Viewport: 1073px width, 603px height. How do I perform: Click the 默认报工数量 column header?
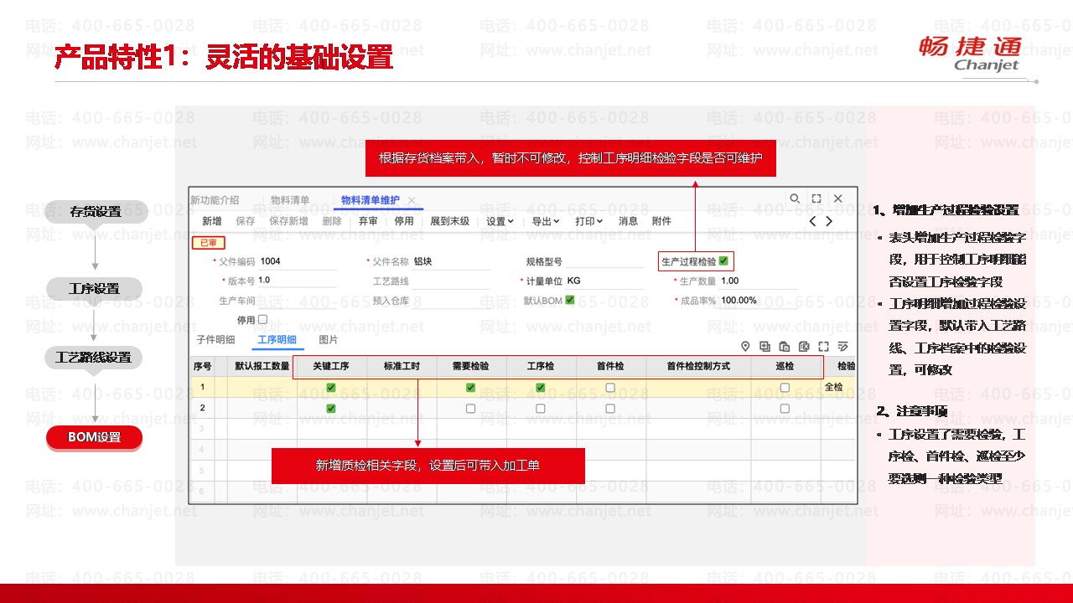point(262,366)
